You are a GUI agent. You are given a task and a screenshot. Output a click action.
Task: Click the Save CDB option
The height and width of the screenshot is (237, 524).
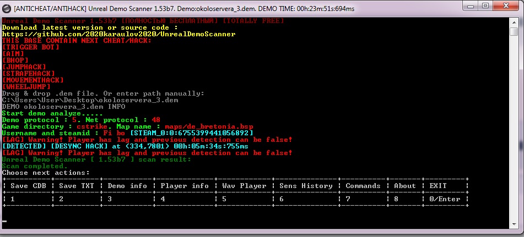tap(29, 186)
